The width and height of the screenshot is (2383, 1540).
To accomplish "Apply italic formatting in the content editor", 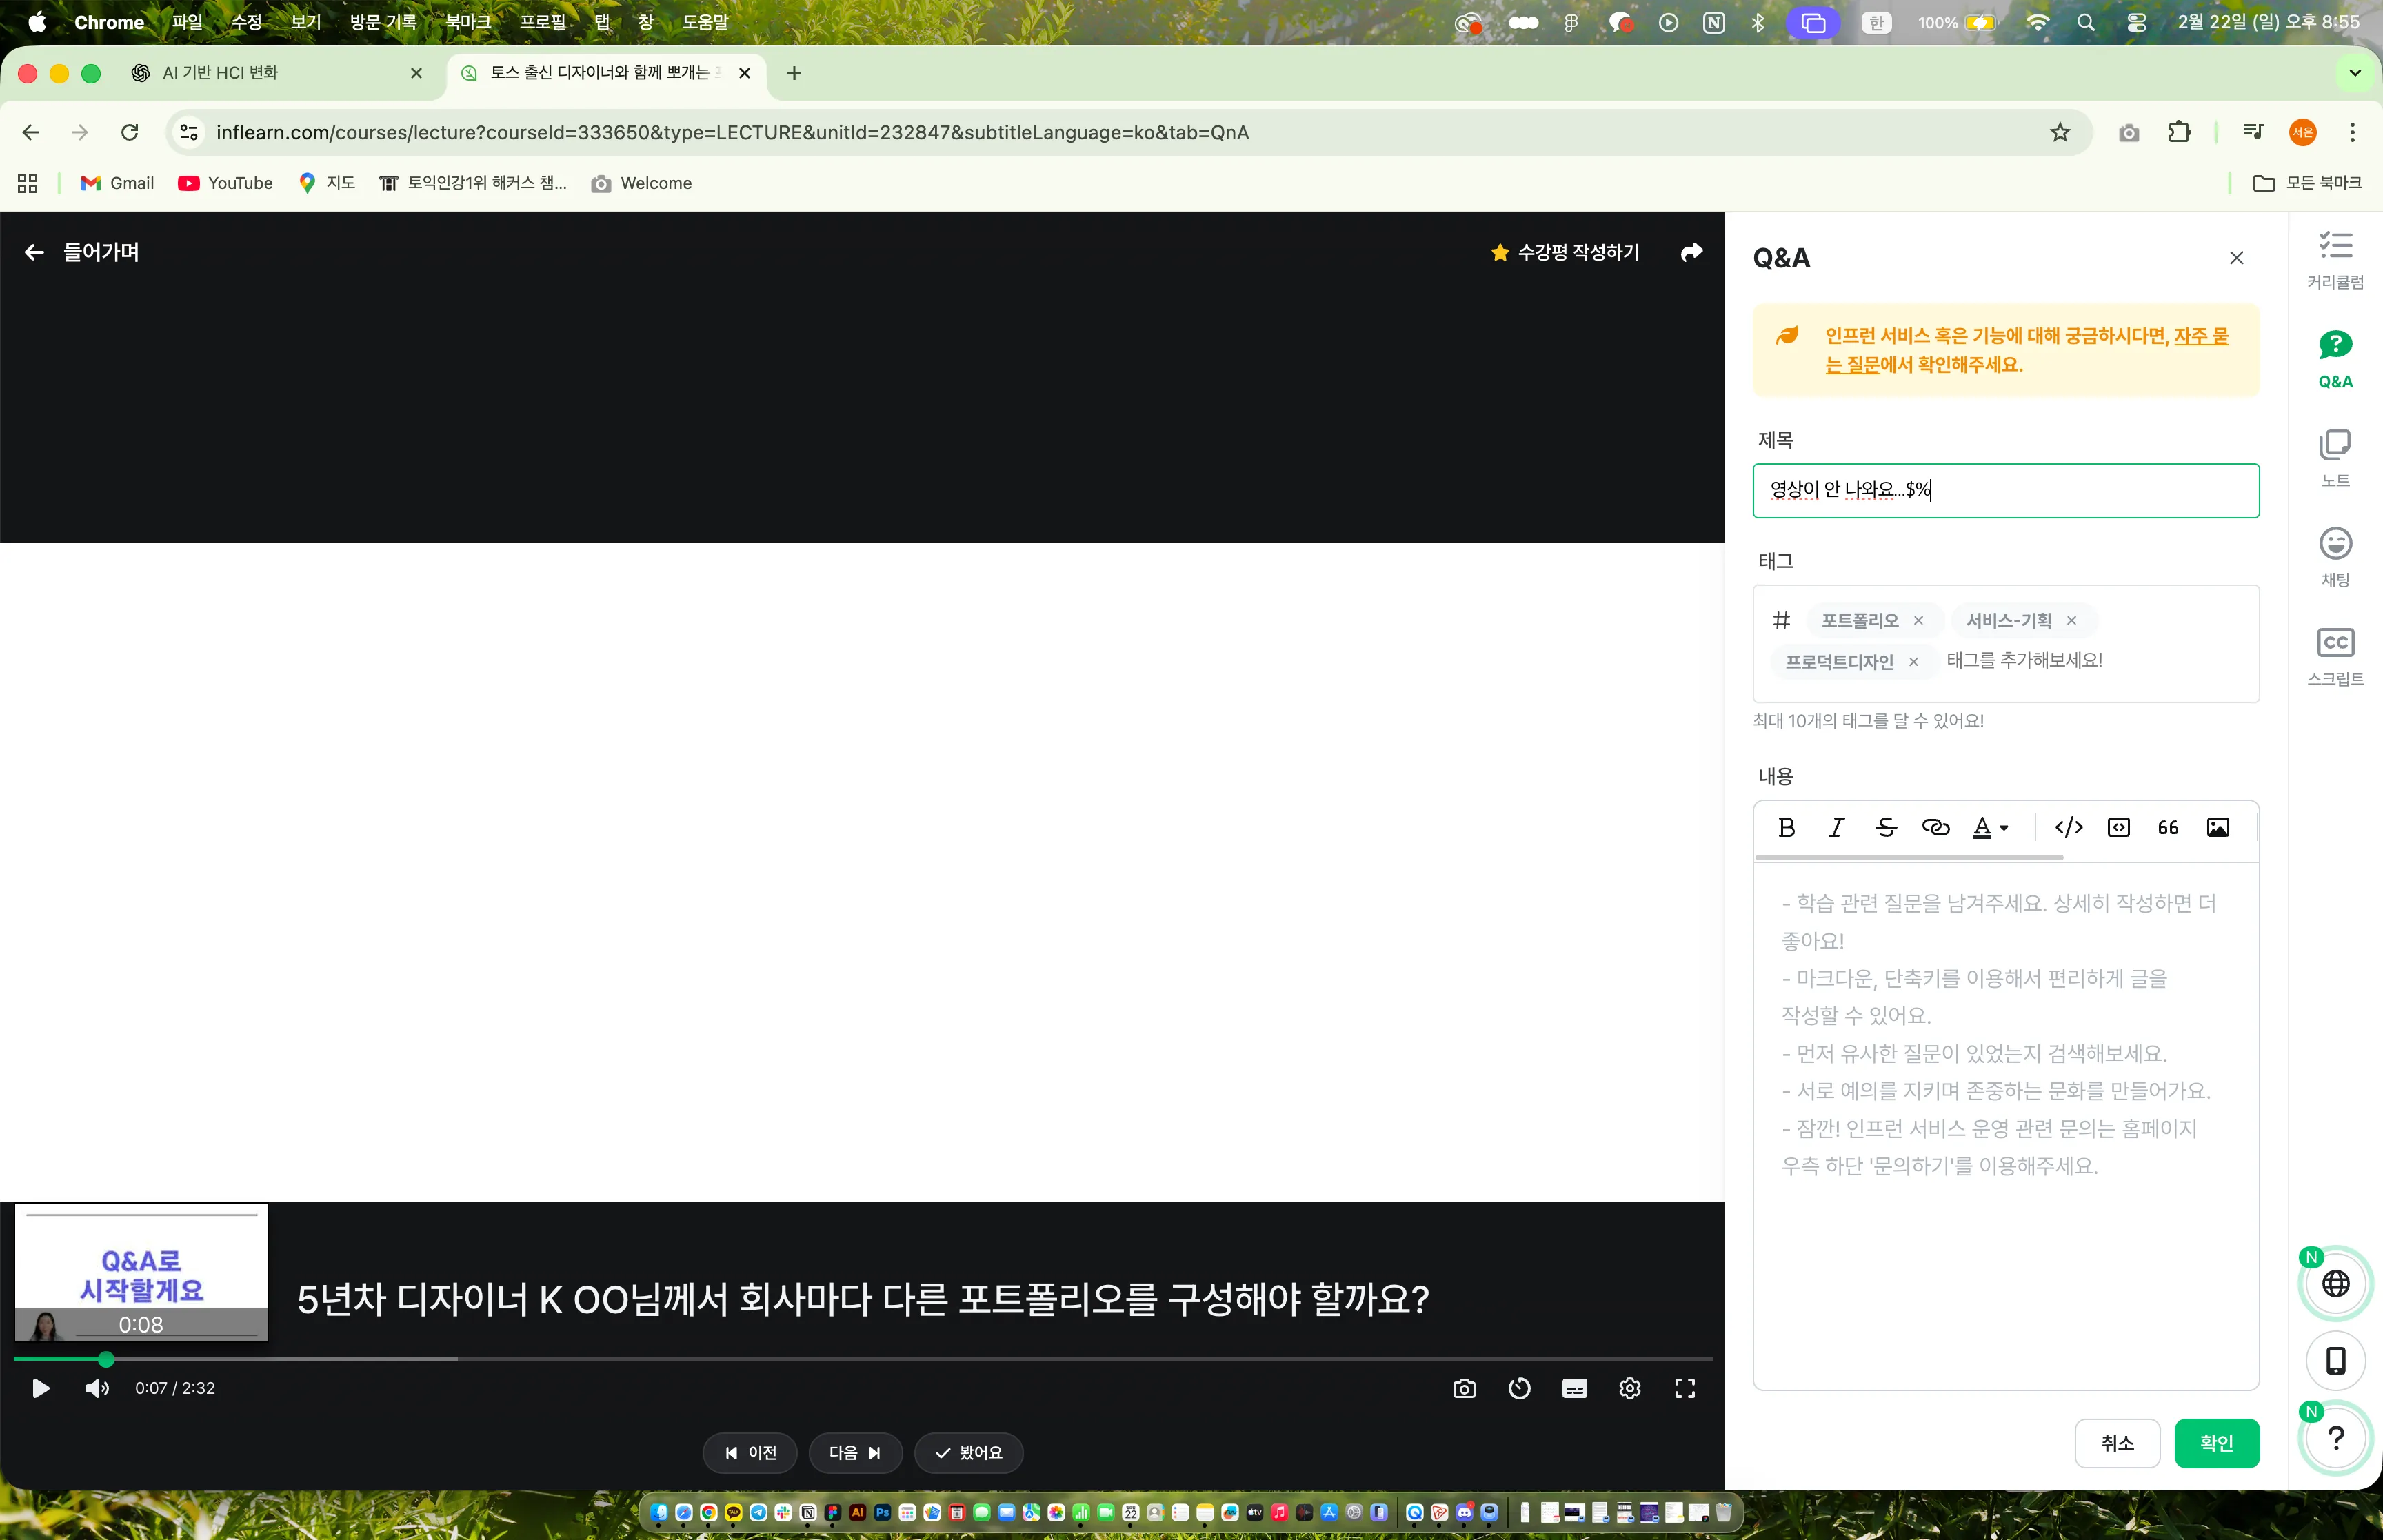I will [1836, 827].
